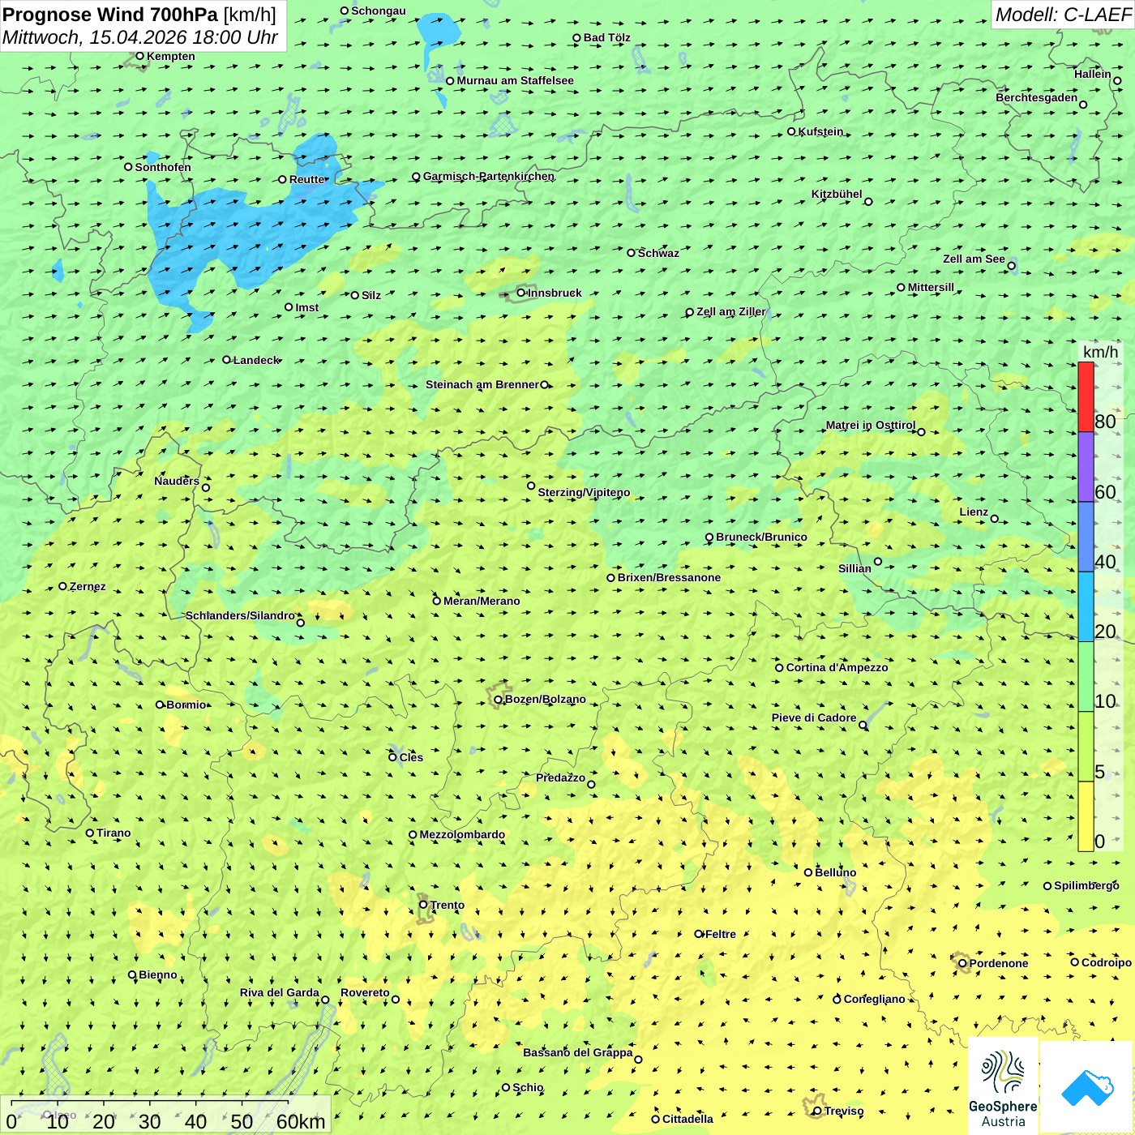Click the Bozen/Bolzano city marker
The height and width of the screenshot is (1135, 1135).
pos(499,699)
